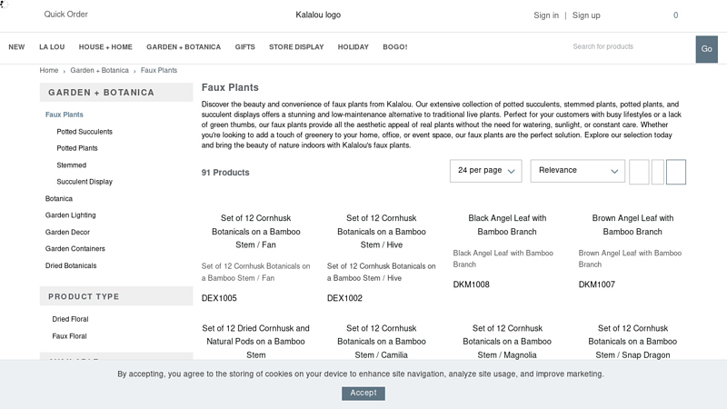Open the 24 per page dropdown

(x=485, y=171)
